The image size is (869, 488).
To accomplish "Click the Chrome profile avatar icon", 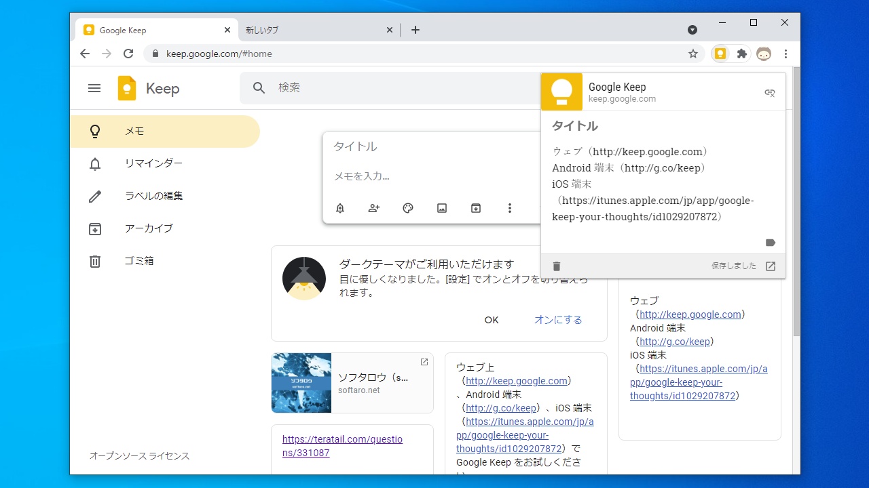I will [764, 54].
